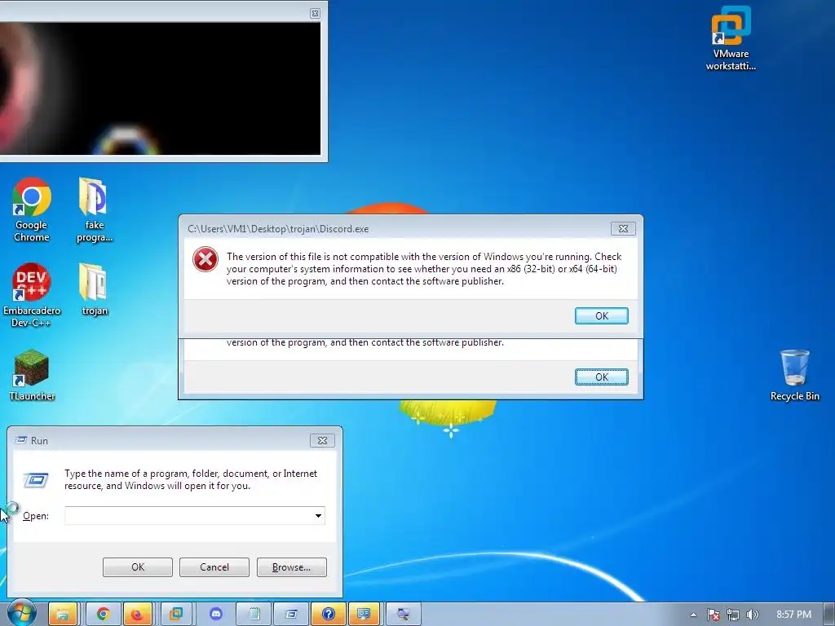Click Browse... in the Run dialog
Image resolution: width=835 pixels, height=626 pixels.
point(291,567)
